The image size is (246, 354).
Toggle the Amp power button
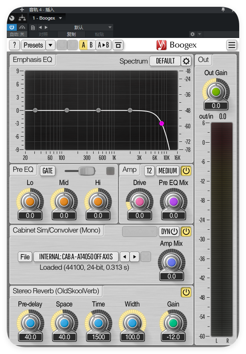[x=186, y=171]
